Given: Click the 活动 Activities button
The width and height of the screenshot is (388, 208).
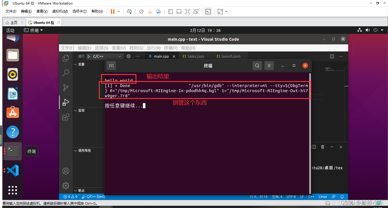Looking at the screenshot, I should click(10, 30).
